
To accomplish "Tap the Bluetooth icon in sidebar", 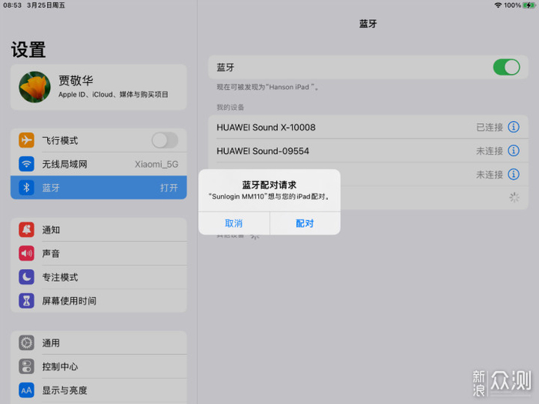I will [x=26, y=188].
